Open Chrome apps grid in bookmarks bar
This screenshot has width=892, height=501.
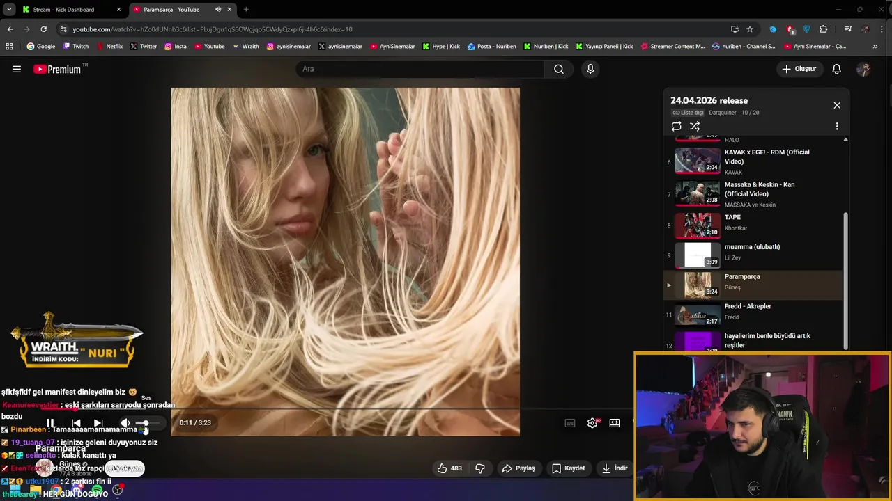coord(9,47)
